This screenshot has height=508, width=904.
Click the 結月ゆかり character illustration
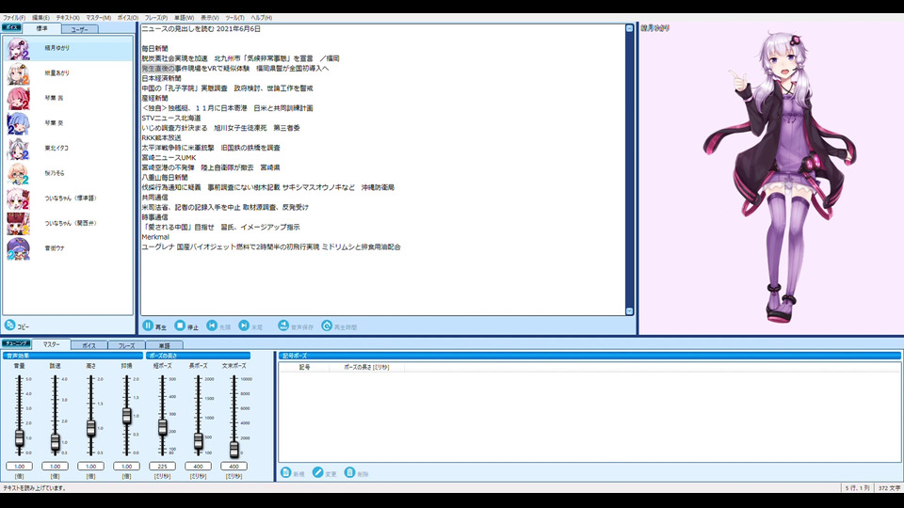click(x=782, y=176)
